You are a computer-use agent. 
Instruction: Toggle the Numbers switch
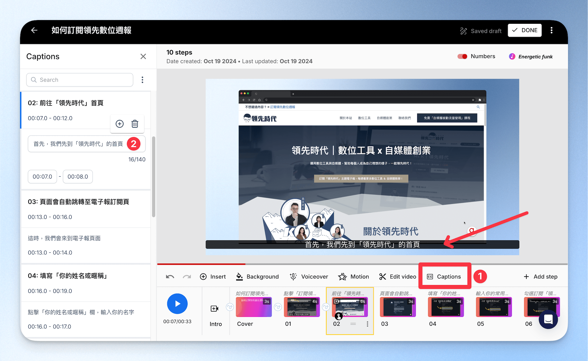click(462, 56)
